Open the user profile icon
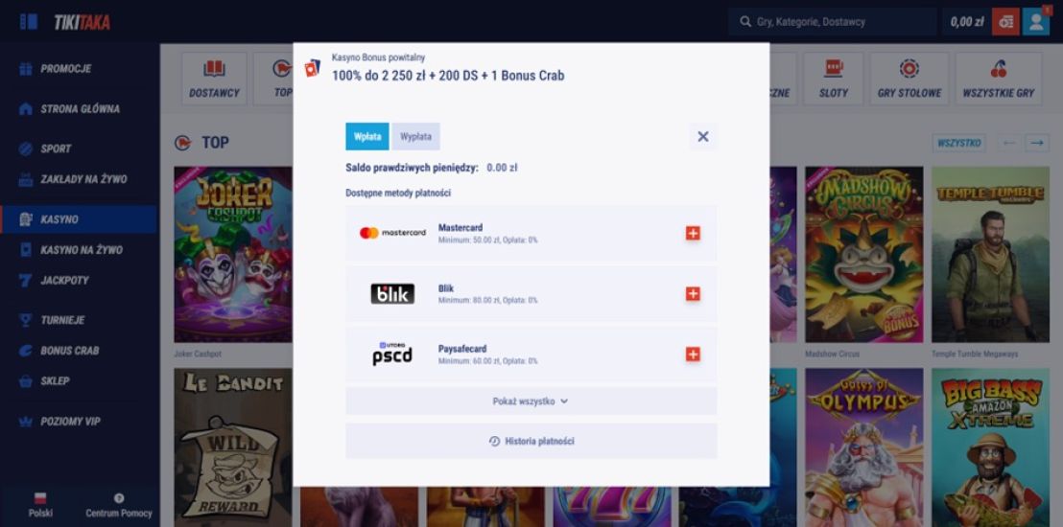This screenshot has height=527, width=1063. click(x=1035, y=22)
